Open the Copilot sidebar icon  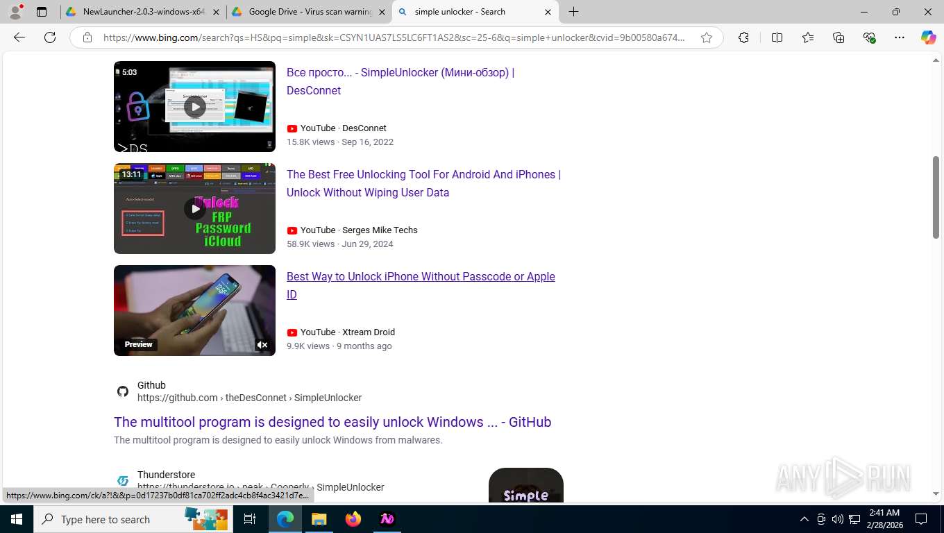(929, 37)
